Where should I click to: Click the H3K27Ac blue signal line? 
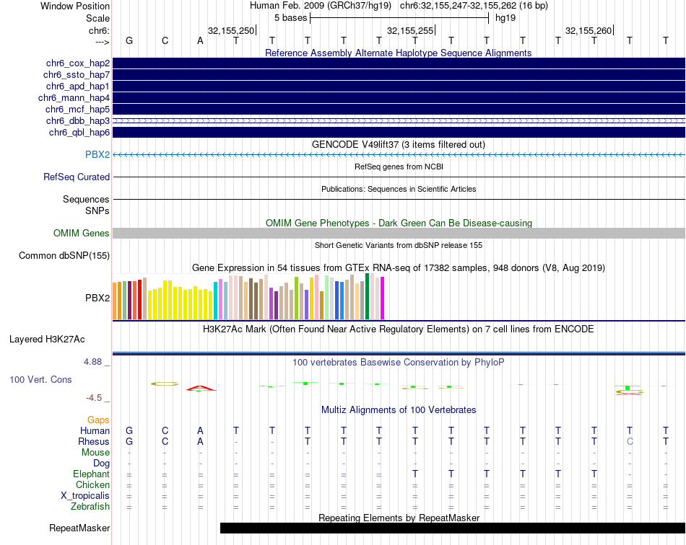point(399,352)
